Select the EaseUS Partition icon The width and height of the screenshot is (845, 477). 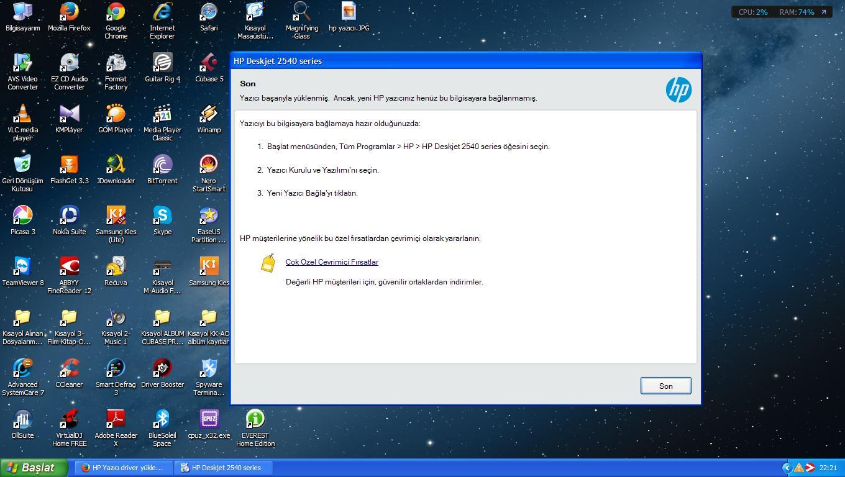209,224
